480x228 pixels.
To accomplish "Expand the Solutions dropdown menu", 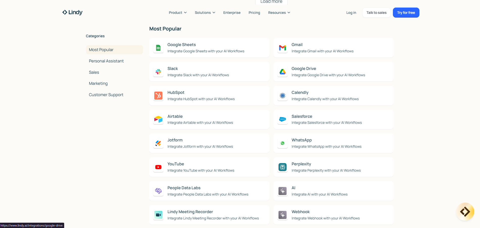I will click(x=205, y=13).
